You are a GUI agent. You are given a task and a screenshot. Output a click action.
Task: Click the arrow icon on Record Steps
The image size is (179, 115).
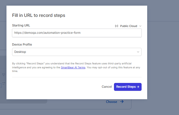pyautogui.click(x=138, y=87)
